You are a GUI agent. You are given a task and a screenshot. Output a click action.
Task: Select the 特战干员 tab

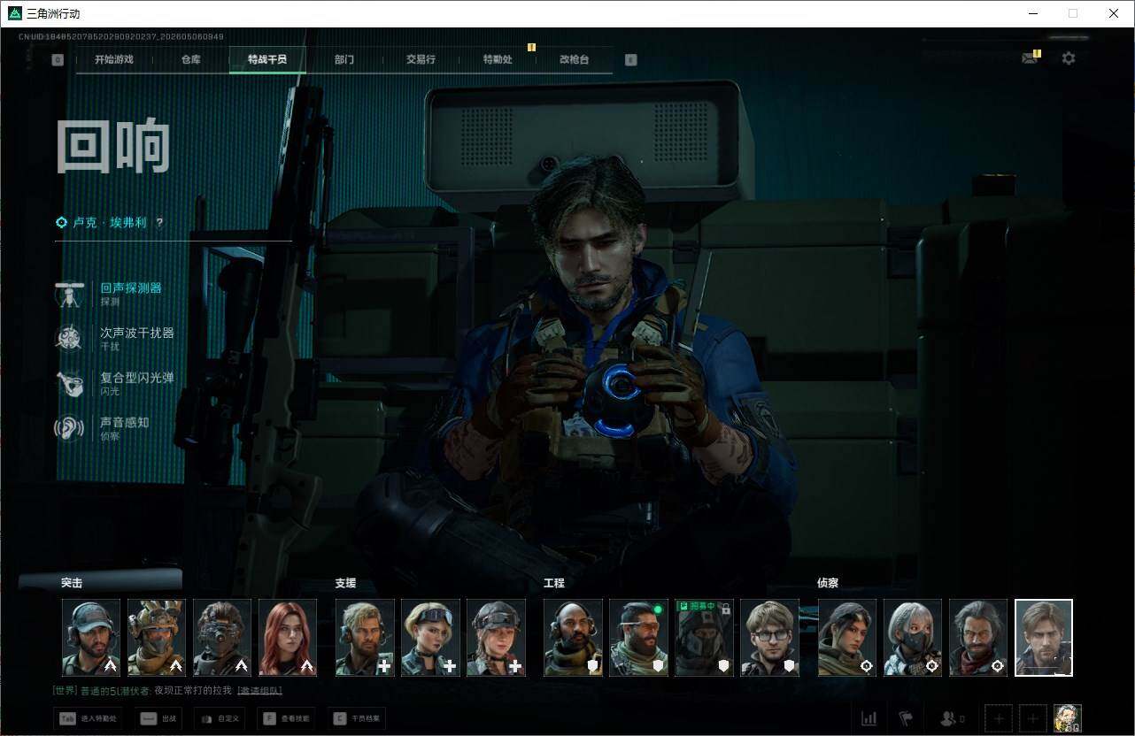tap(267, 60)
